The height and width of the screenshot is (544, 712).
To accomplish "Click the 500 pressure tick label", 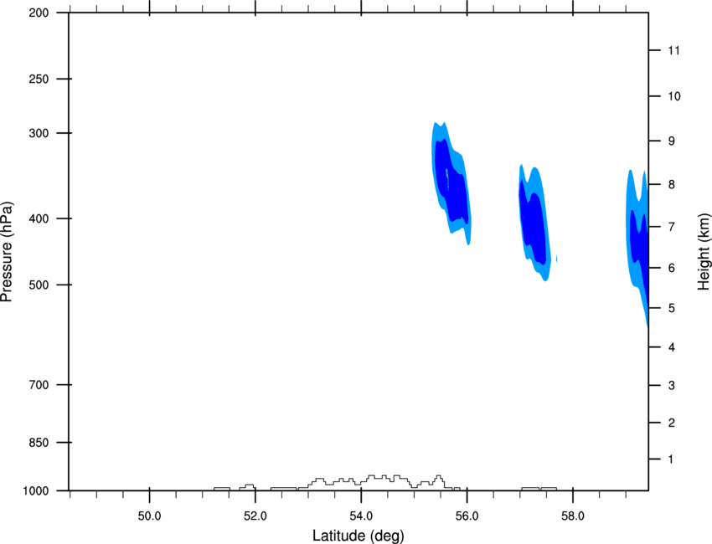I will pos(39,285).
